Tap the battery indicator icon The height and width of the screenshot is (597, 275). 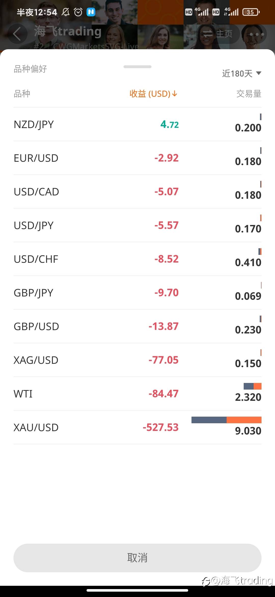(x=251, y=12)
